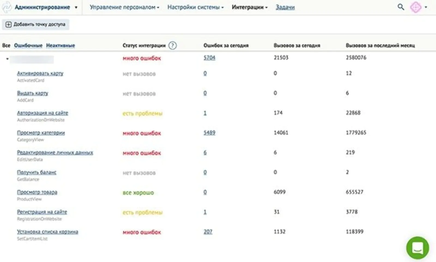Switch to the Ошибочные filter tab
The height and width of the screenshot is (262, 436).
28,45
